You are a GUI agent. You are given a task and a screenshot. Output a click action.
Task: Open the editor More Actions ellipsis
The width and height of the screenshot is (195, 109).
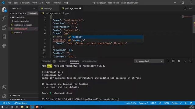[x=190, y=8]
